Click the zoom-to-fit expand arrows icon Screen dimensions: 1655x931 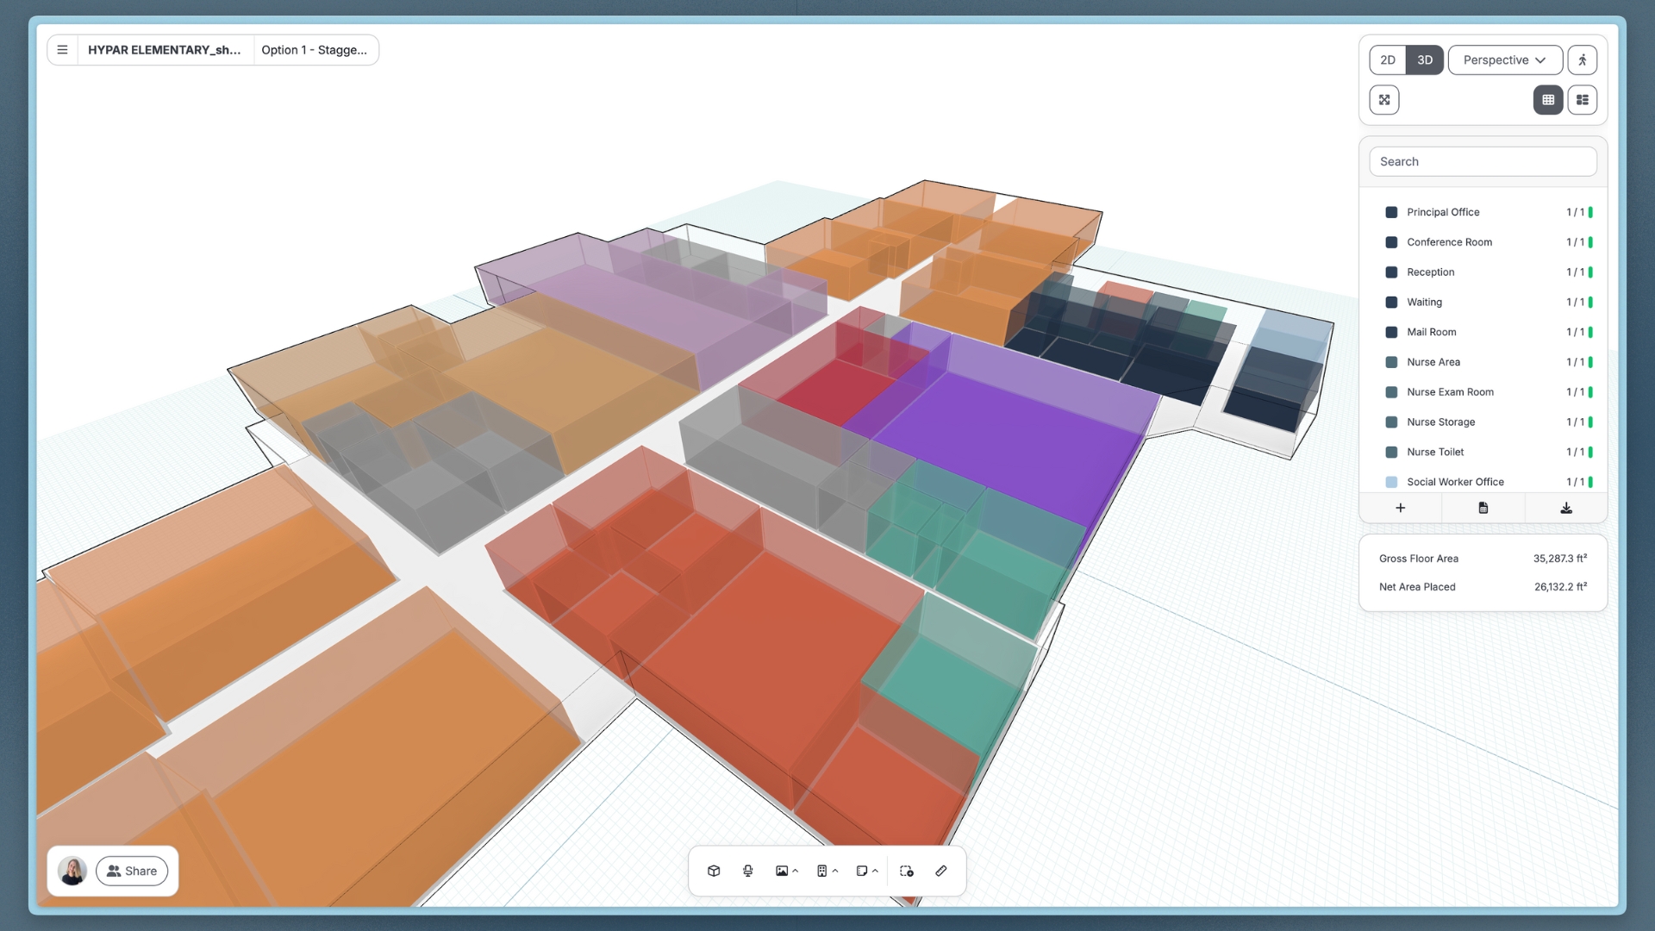click(x=1384, y=100)
